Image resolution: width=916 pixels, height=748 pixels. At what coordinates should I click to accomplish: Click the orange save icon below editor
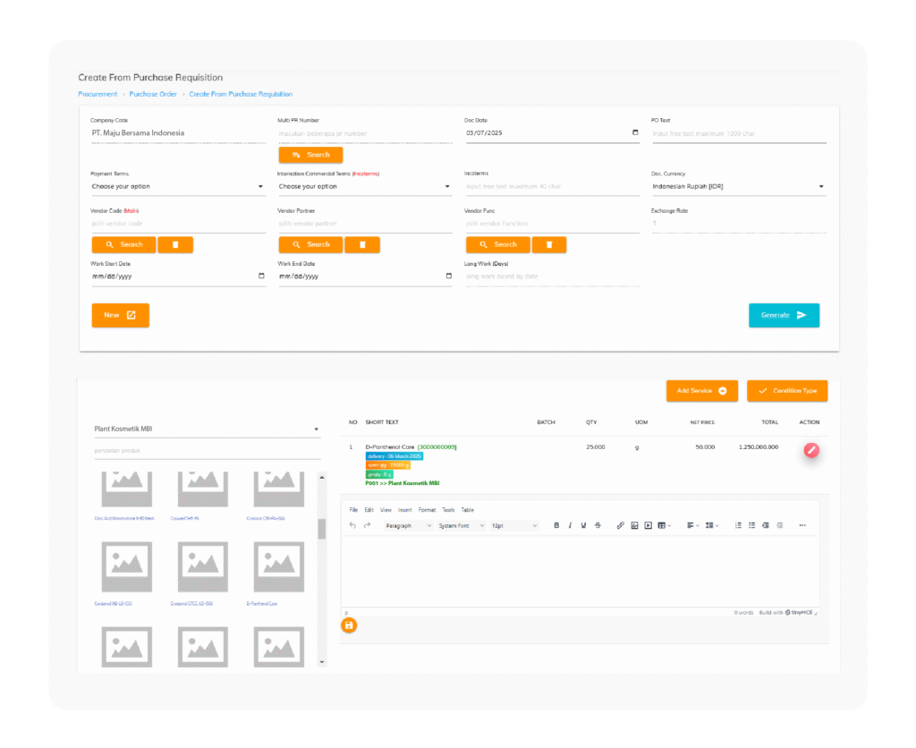[349, 625]
